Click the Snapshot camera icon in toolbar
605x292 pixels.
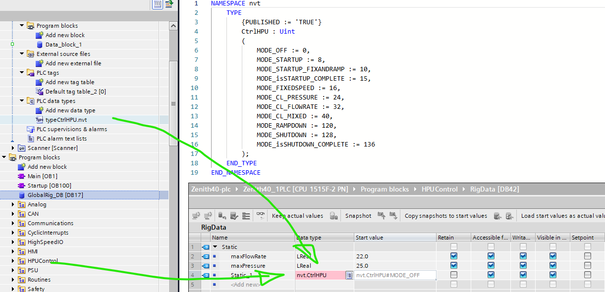tap(334, 216)
